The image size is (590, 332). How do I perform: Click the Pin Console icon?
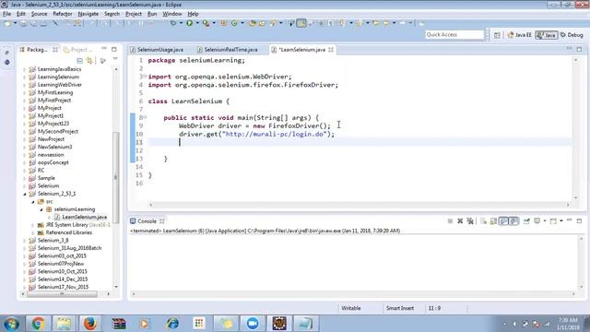[x=526, y=221]
